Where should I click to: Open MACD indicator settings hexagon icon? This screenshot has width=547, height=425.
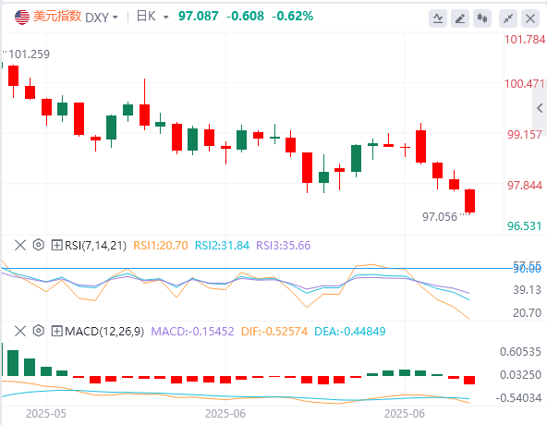point(39,331)
